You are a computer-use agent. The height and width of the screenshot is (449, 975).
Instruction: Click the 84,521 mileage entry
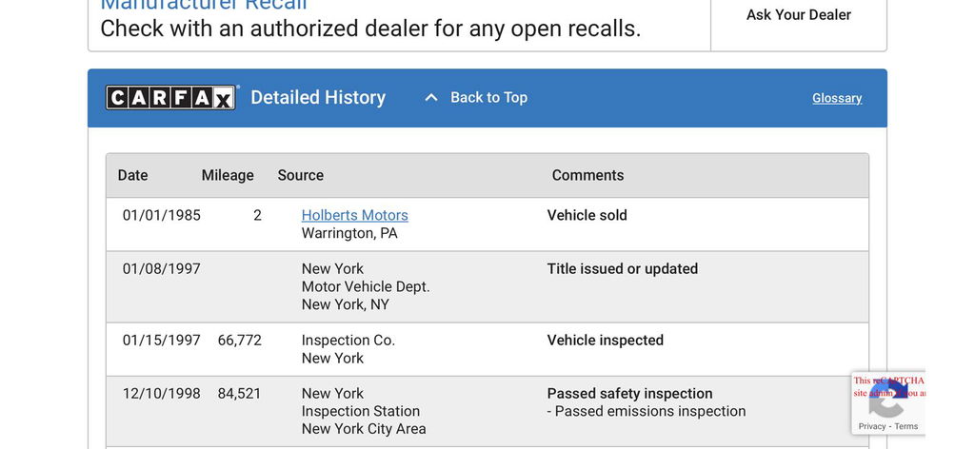(239, 393)
